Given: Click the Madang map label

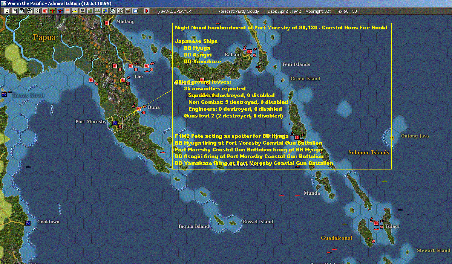Looking at the screenshot, I should (x=126, y=21).
